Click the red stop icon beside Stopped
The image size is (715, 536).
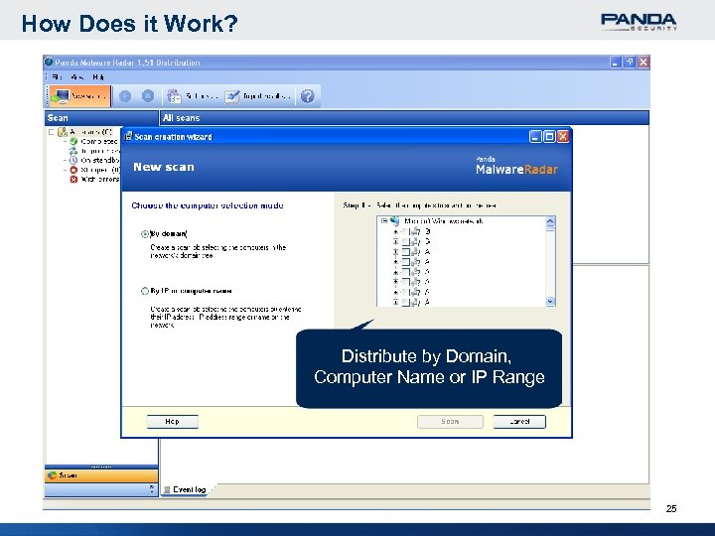(x=73, y=170)
